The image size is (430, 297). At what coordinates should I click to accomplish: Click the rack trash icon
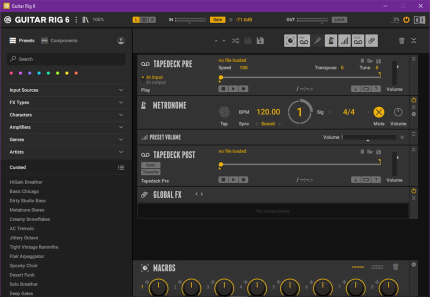click(x=401, y=41)
